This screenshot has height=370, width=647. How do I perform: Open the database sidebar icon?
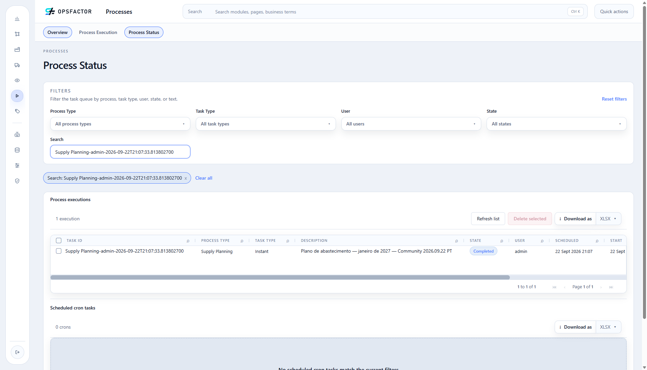coord(17,150)
